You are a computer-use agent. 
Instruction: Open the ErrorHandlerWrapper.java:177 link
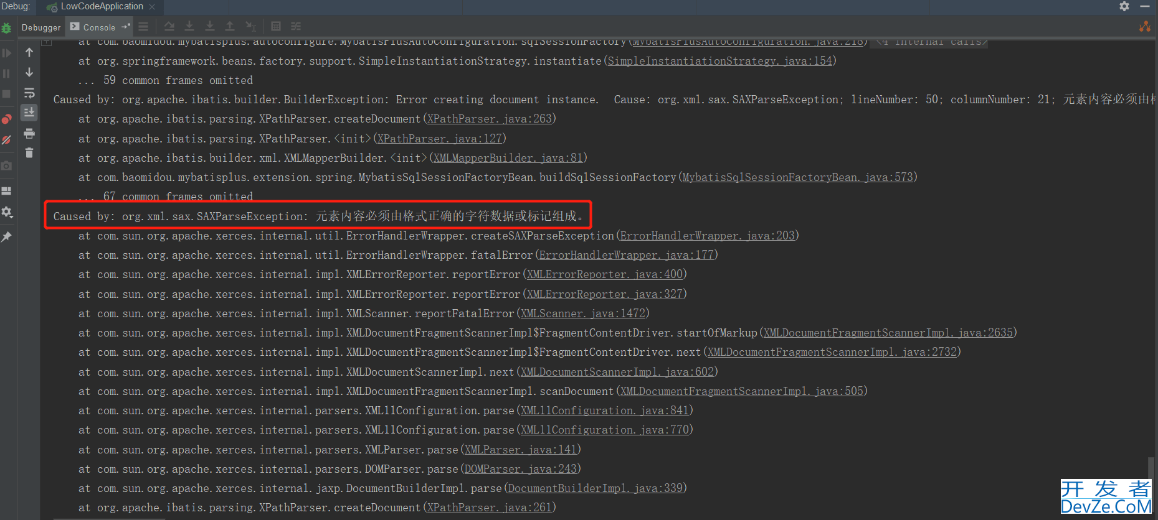626,255
